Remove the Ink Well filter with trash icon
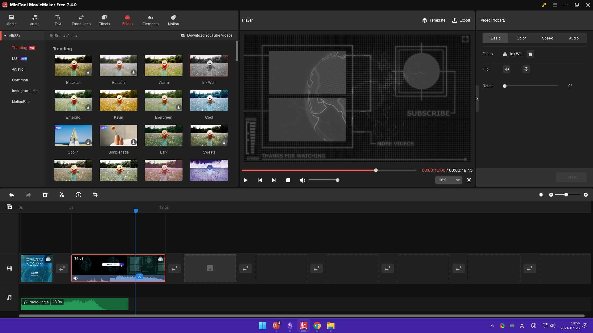The height and width of the screenshot is (333, 593). point(530,54)
